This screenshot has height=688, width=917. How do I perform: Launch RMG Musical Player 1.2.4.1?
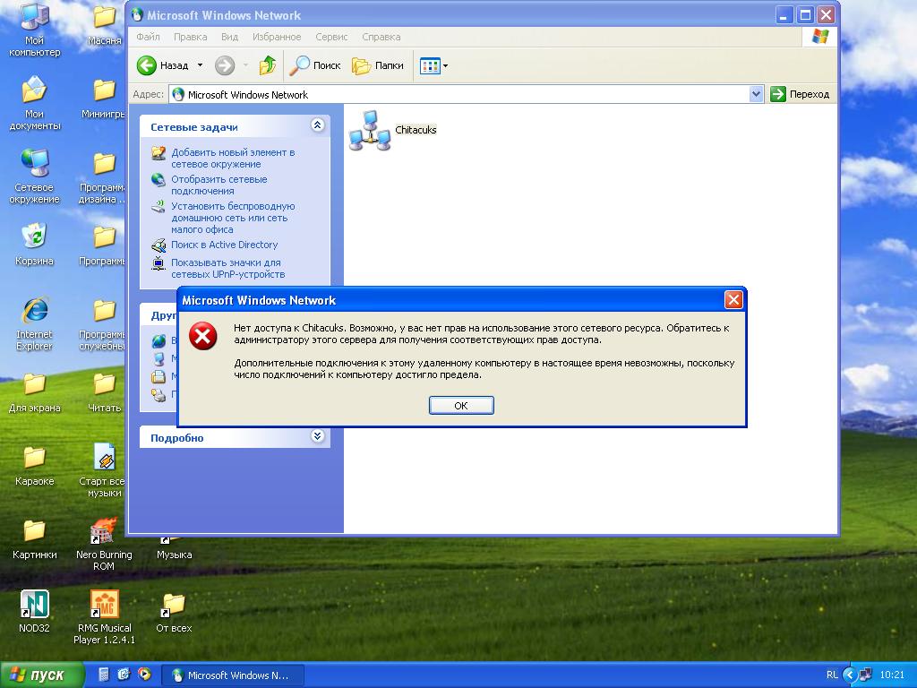tap(104, 616)
